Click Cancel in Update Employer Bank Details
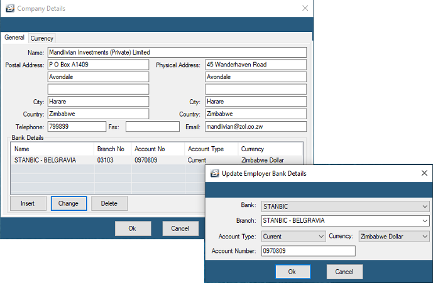 pos(344,272)
